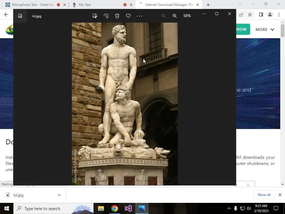Open Chrome three-dot menu
The width and height of the screenshot is (285, 214).
tap(279, 14)
